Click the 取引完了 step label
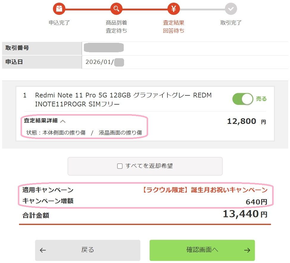Viewport: 290px width, 263px height. click(231, 23)
